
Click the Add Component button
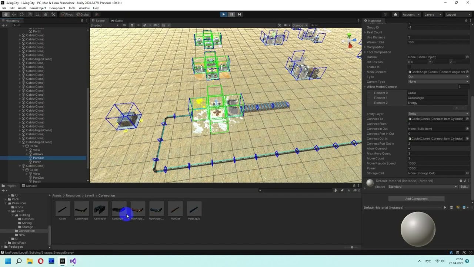(416, 199)
